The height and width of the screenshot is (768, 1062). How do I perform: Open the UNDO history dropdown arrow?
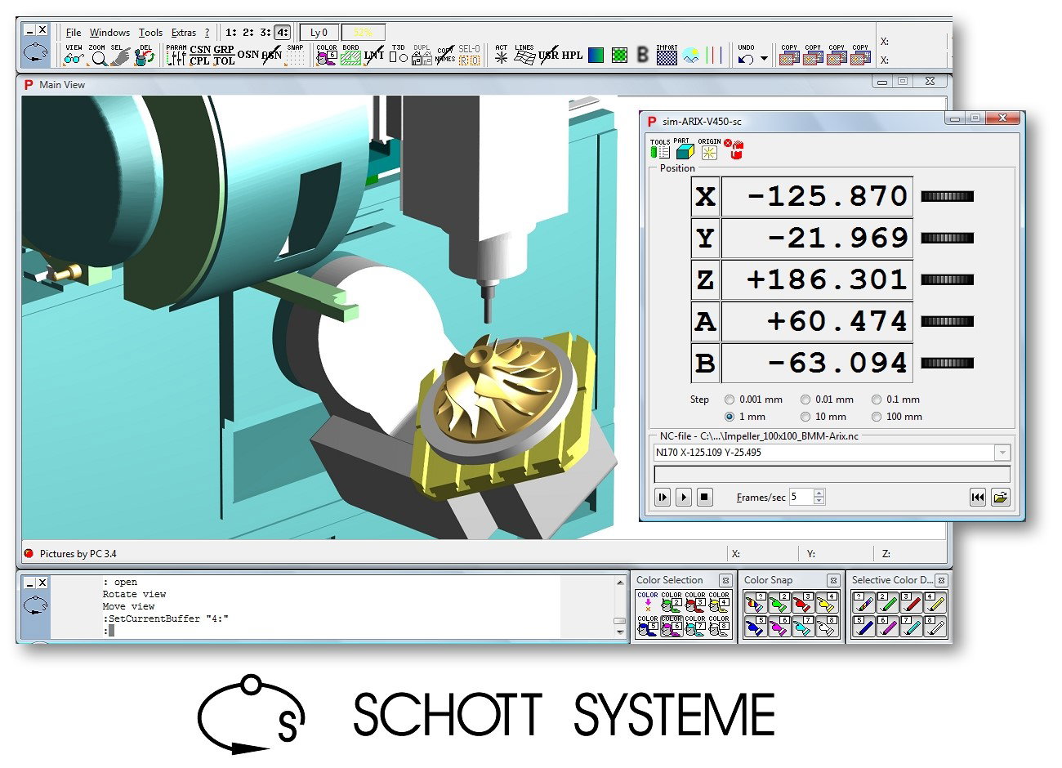(765, 58)
